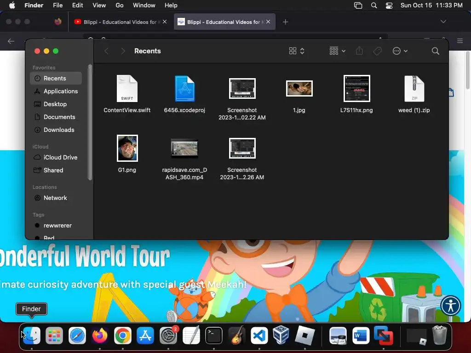Select Applications in Finder sidebar
The height and width of the screenshot is (353, 471).
click(x=56, y=91)
